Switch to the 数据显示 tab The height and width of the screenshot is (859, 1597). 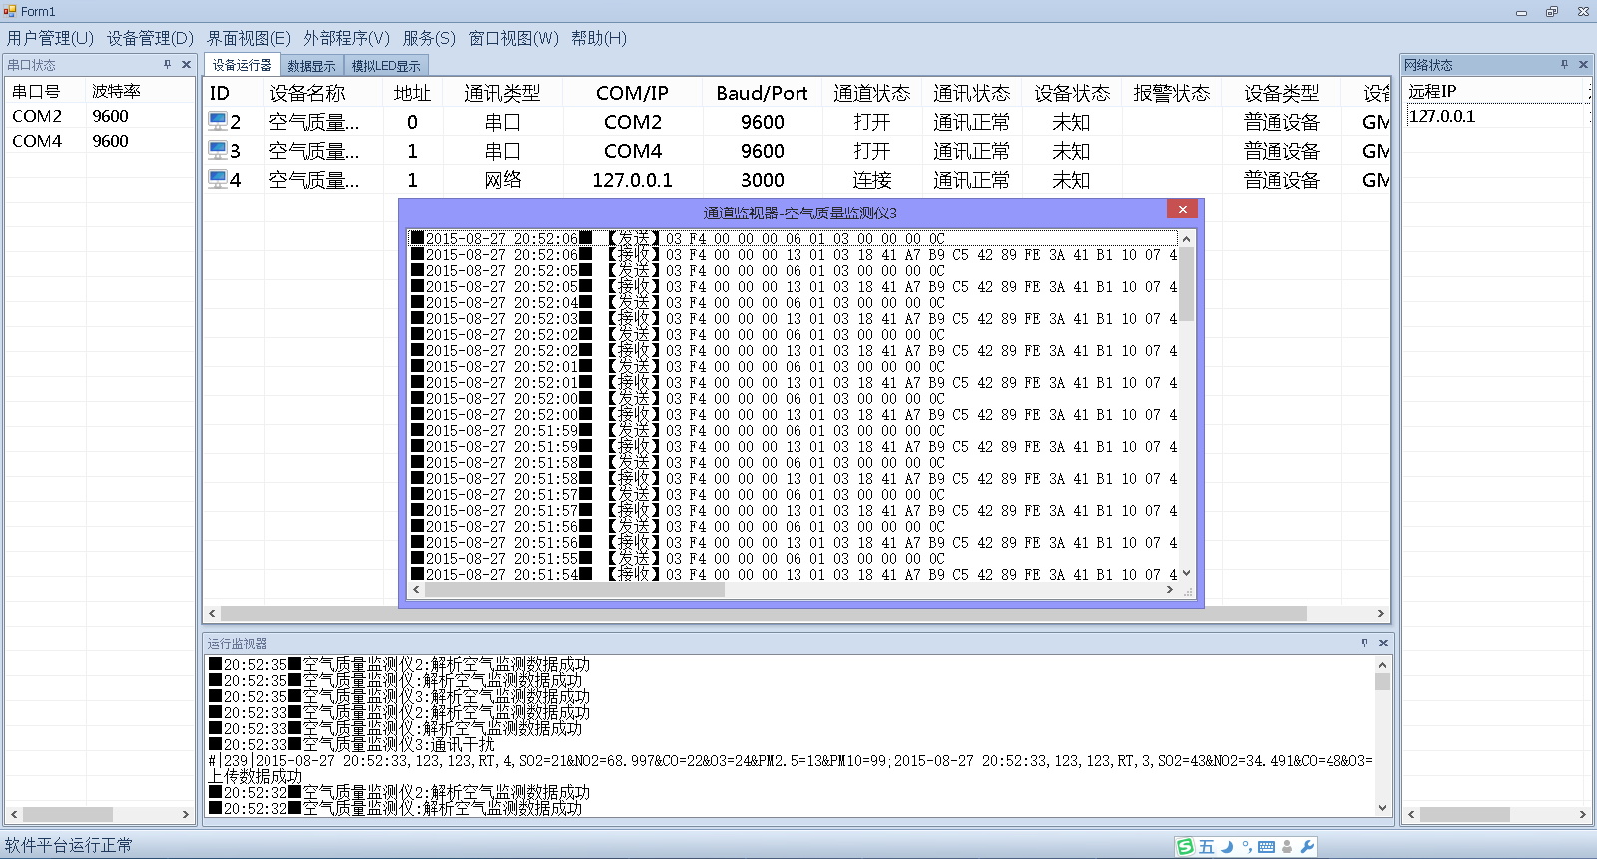click(311, 66)
